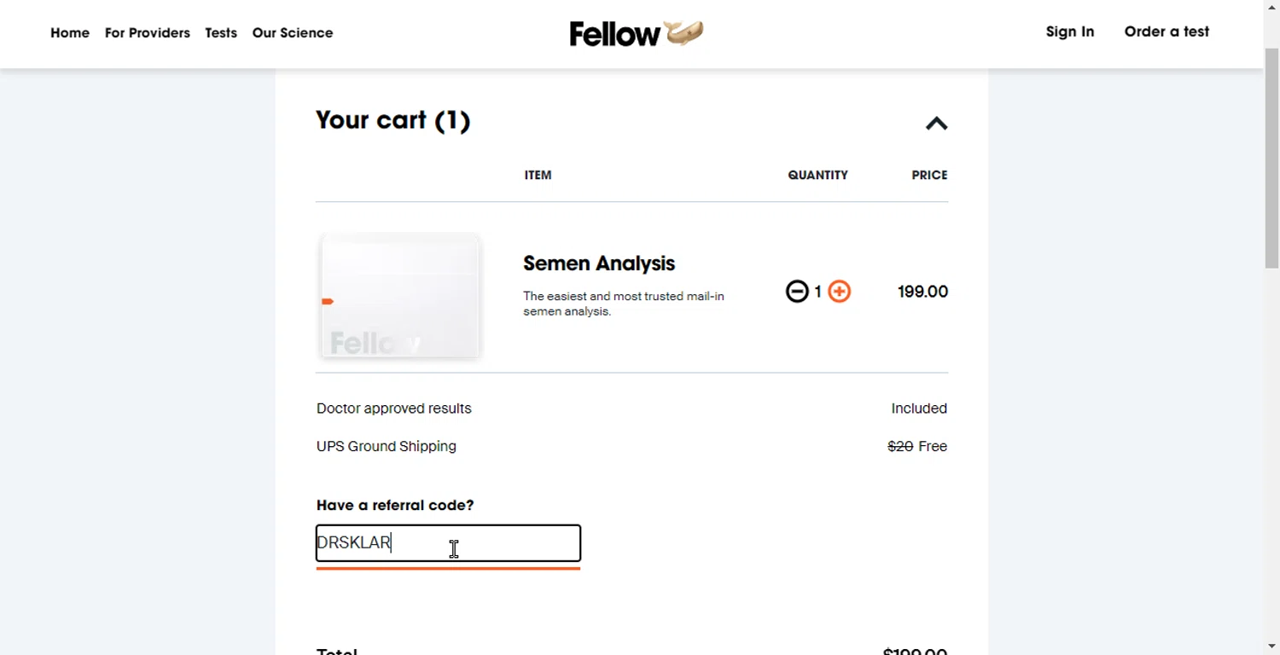The image size is (1280, 655).
Task: Click the scrollbar up arrow
Action: [1271, 7]
